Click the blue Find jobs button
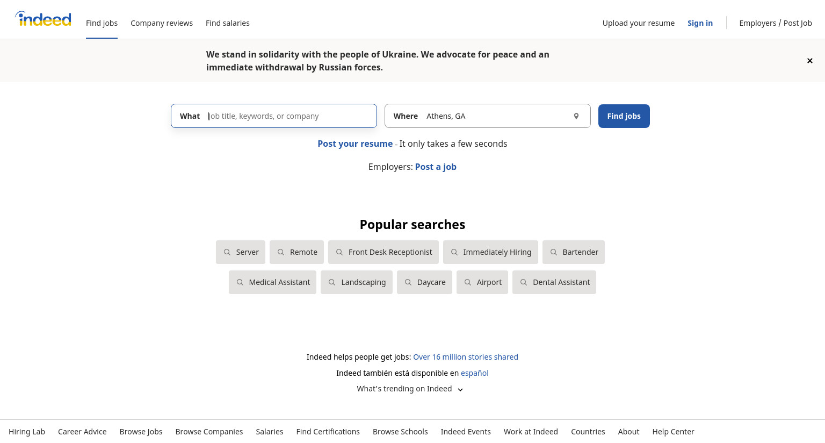 624,116
